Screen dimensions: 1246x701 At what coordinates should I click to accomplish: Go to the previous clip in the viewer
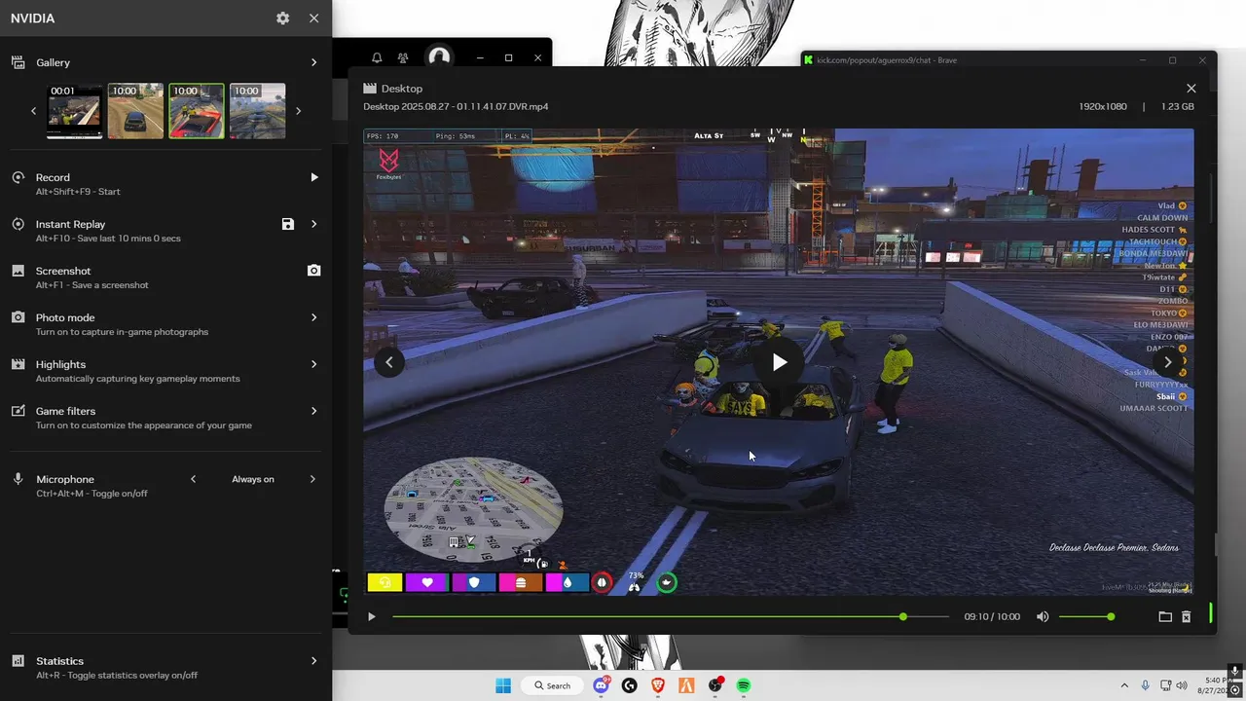(388, 362)
